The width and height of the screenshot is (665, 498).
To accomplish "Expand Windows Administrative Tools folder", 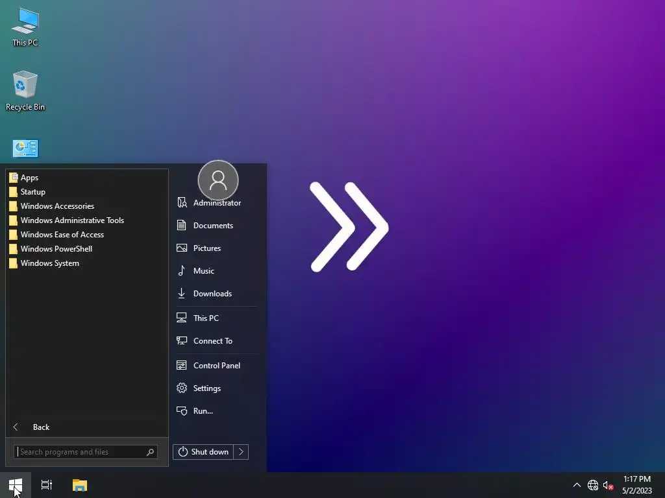I will 87,220.
